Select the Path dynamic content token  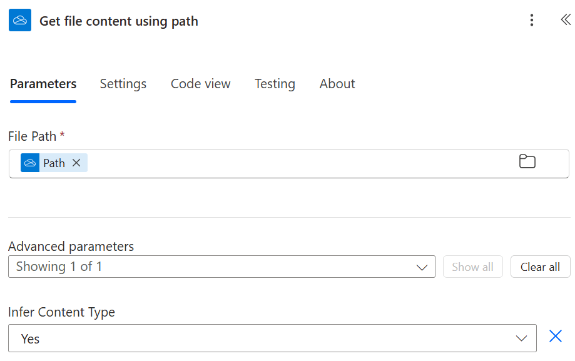(x=54, y=163)
